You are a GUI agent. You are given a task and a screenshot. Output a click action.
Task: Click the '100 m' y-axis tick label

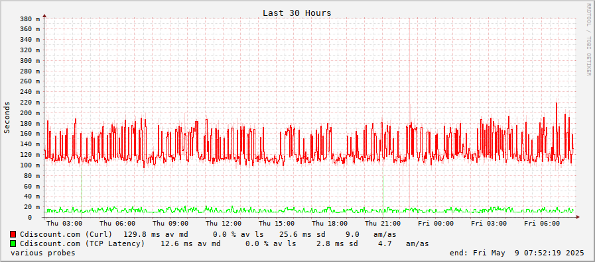(x=30, y=165)
